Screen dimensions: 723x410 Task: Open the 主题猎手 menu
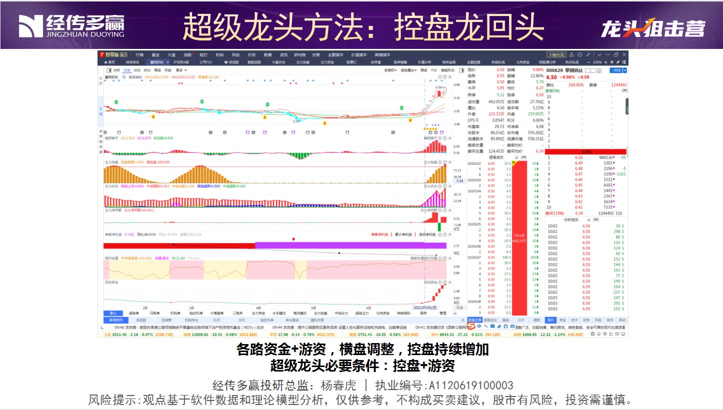tap(335, 55)
